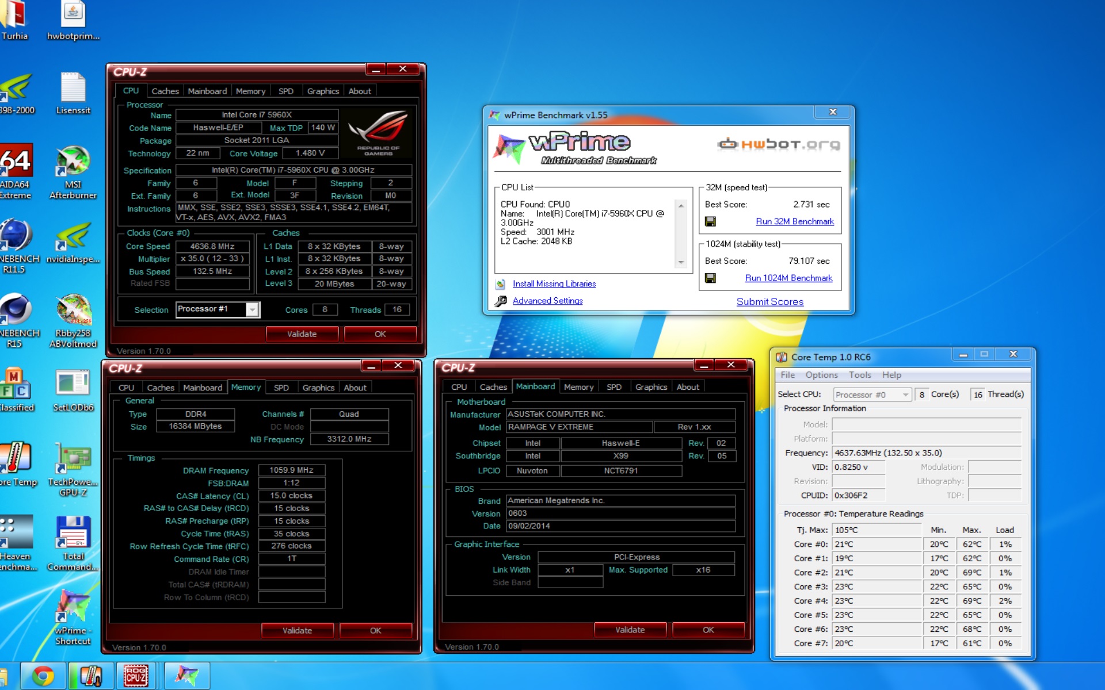The image size is (1105, 690).
Task: Click Submit Scores link in wPrime
Action: pos(770,301)
